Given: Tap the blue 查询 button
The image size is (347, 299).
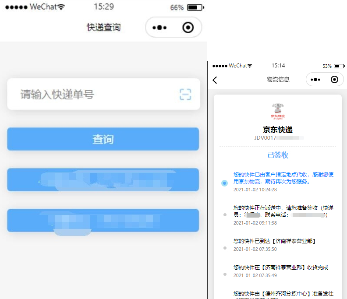Looking at the screenshot, I should point(103,139).
